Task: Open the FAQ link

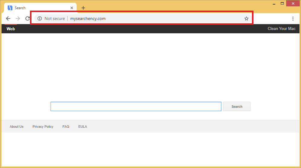Action: [x=66, y=127]
